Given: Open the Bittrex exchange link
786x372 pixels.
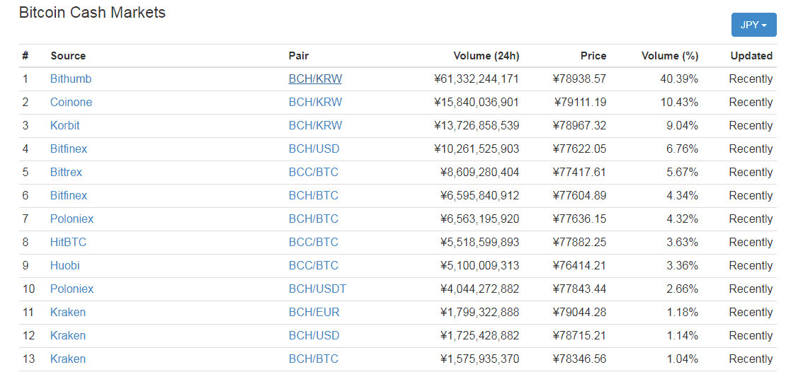Looking at the screenshot, I should pos(66,173).
